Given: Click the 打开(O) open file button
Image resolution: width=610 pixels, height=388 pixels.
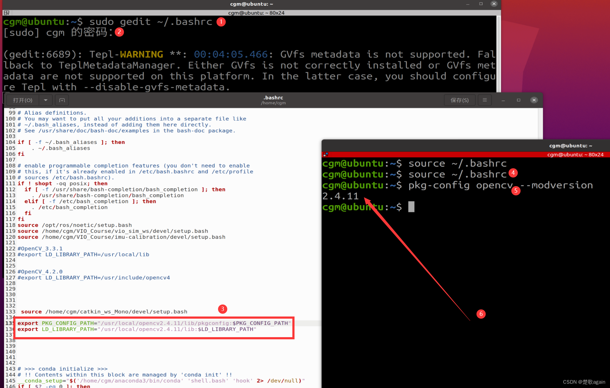Looking at the screenshot, I should tap(23, 100).
